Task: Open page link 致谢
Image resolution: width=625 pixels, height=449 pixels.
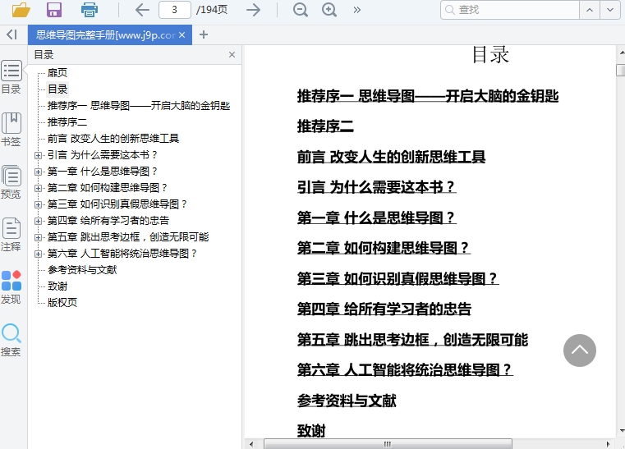Action: click(311, 431)
